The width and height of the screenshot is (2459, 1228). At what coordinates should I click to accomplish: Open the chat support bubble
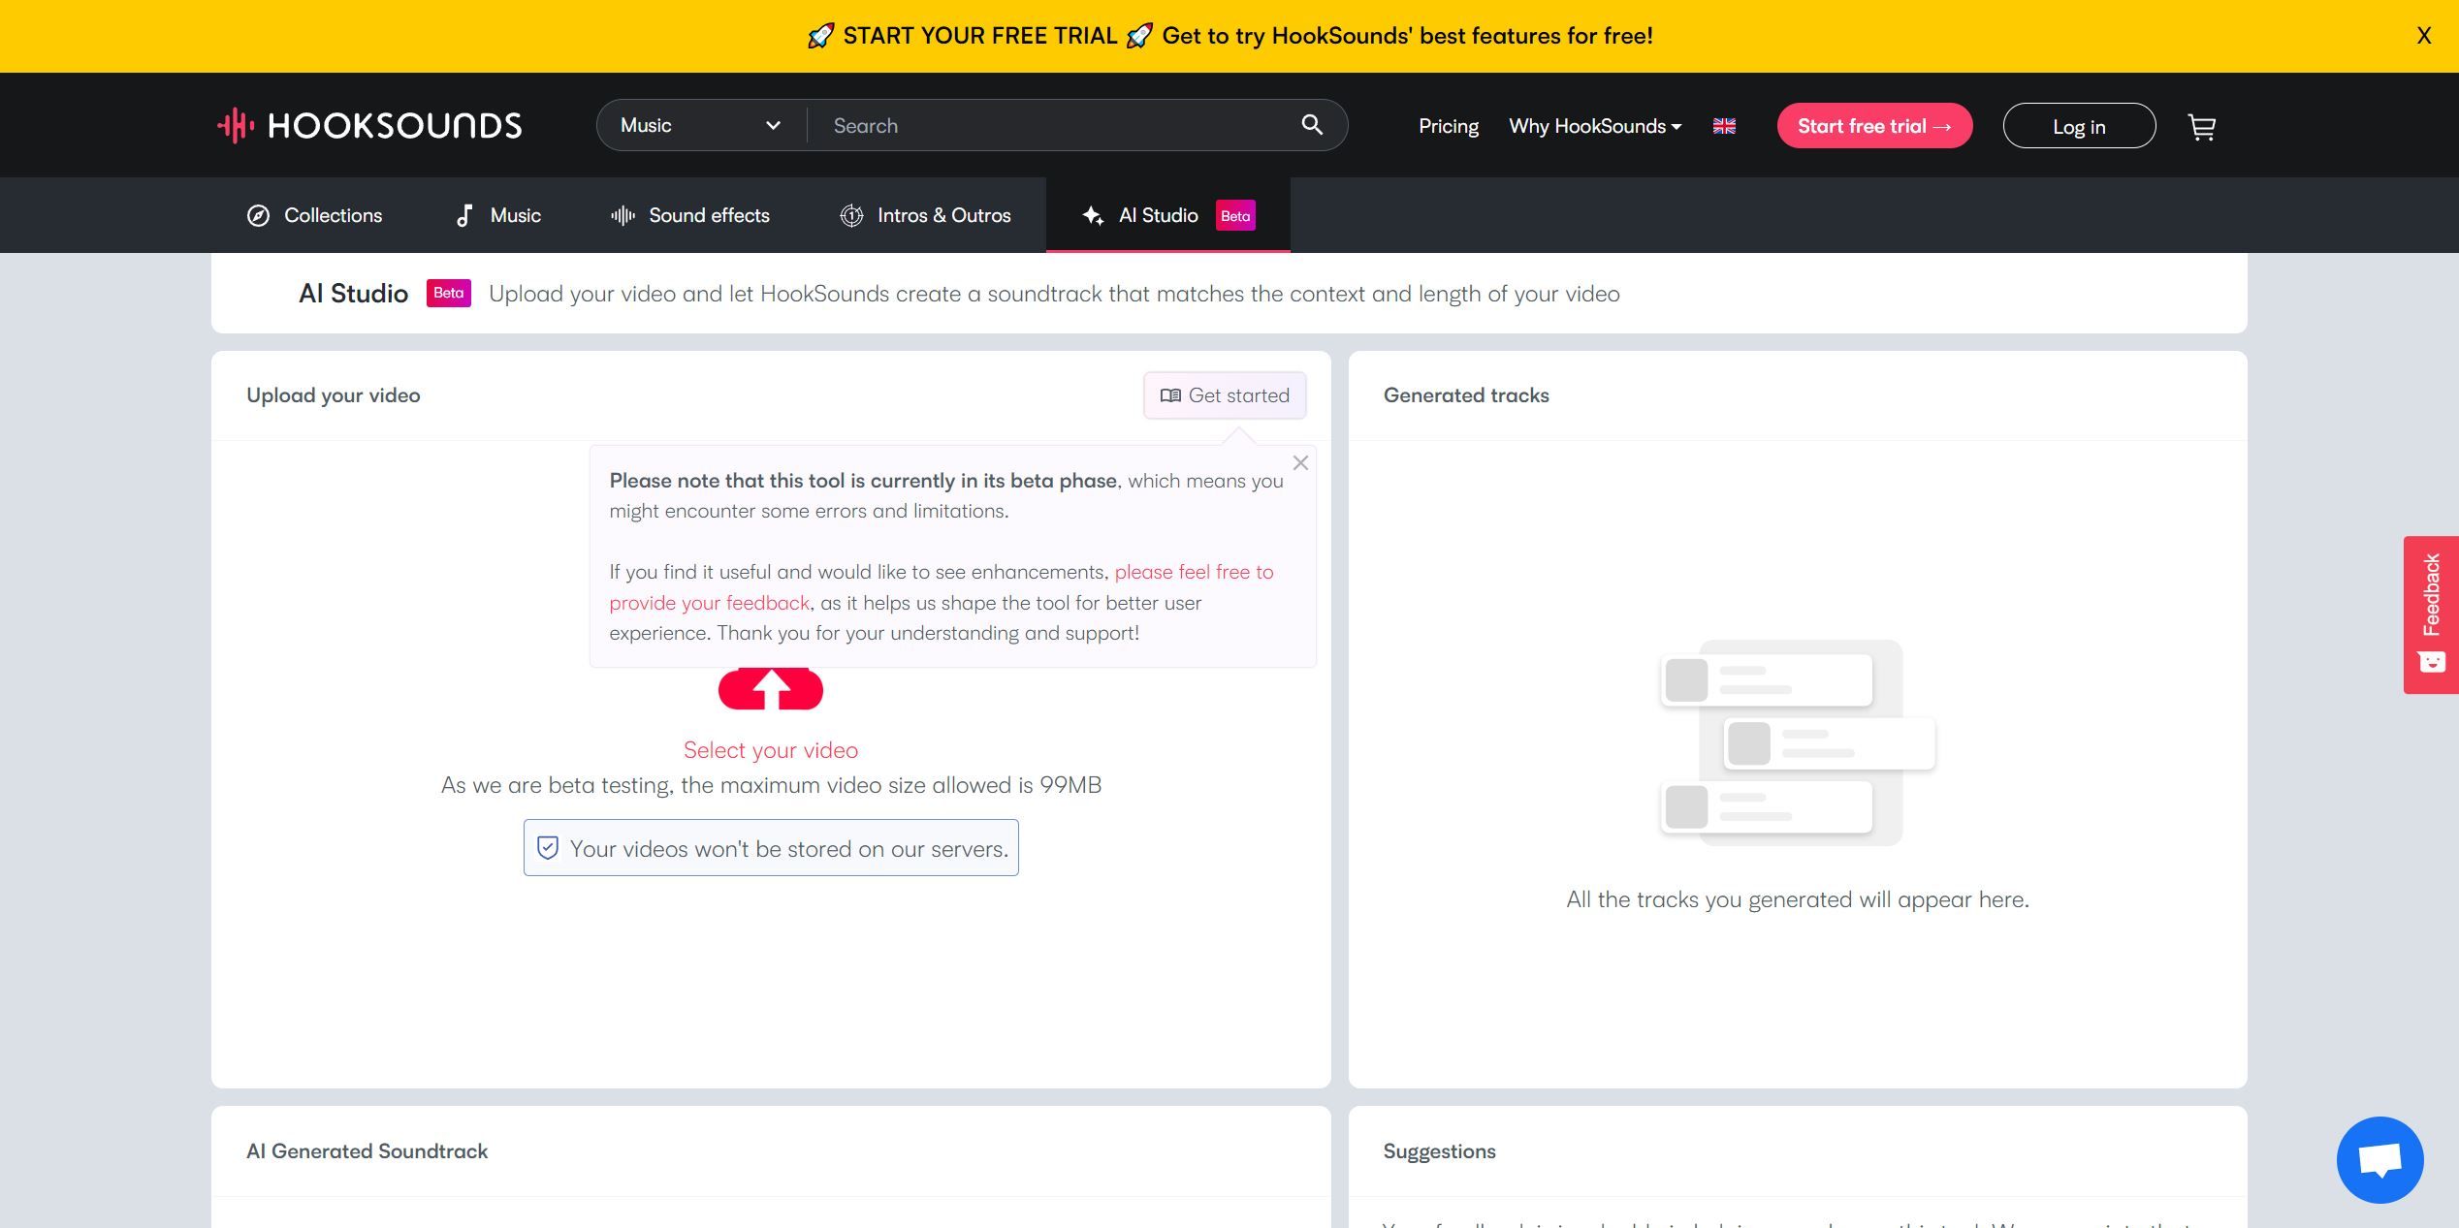click(x=2379, y=1159)
